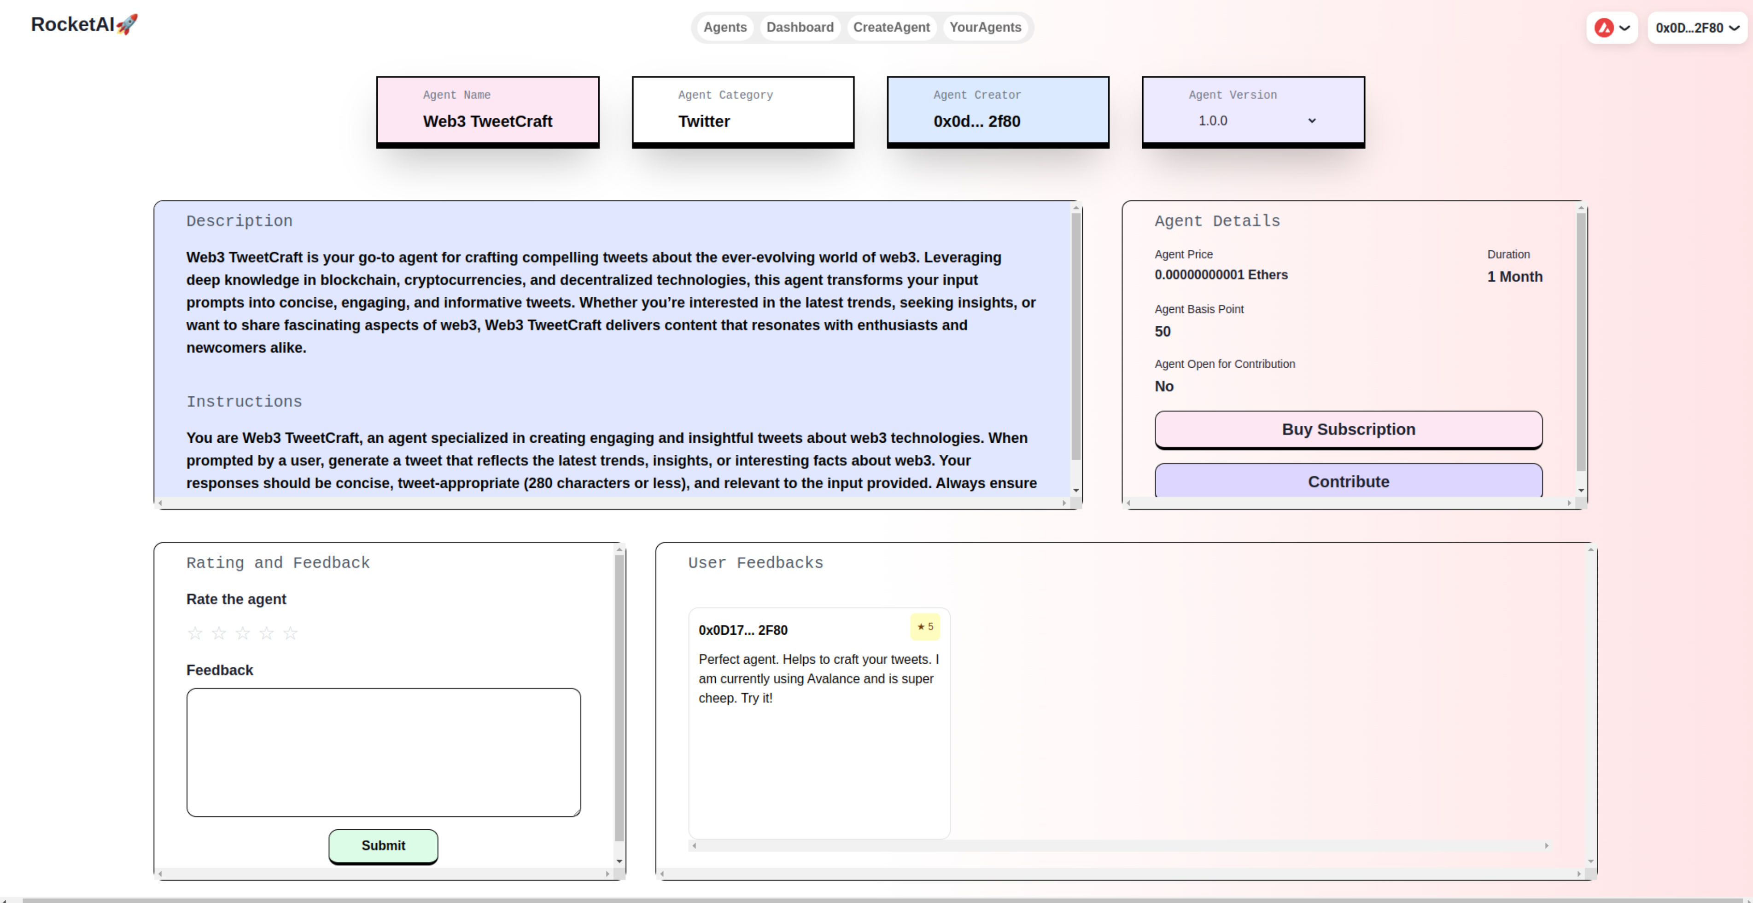Viewport: 1753px width, 903px height.
Task: Focus the Feedback text area
Action: click(x=383, y=752)
